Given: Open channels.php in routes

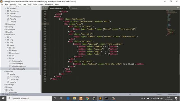Looking at the screenshot, I should coord(14,77).
